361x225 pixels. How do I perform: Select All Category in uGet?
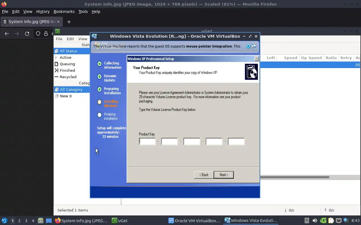tap(72, 89)
